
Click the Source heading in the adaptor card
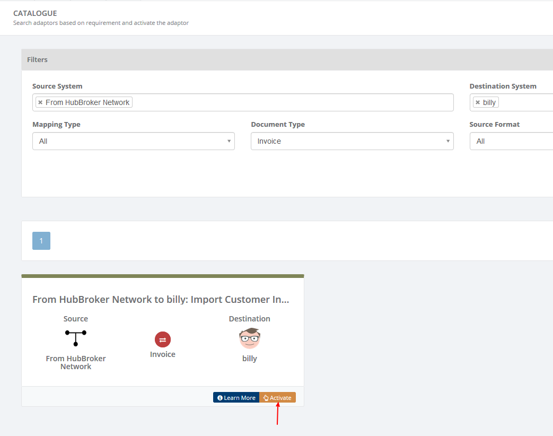pos(75,319)
